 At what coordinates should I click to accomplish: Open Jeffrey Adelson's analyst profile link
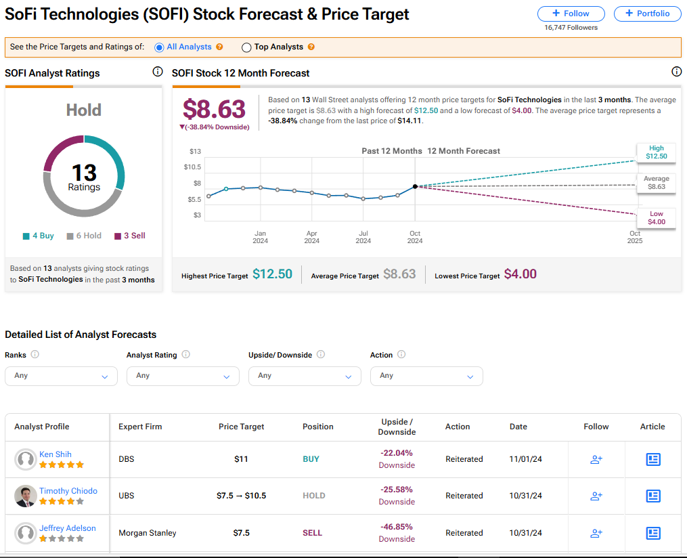click(x=68, y=528)
